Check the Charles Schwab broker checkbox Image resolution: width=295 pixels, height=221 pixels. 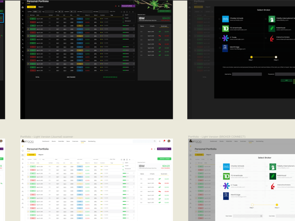(221, 166)
